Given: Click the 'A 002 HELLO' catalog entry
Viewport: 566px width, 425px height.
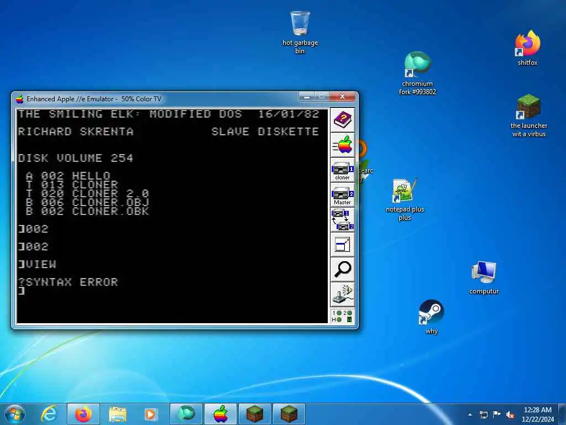Looking at the screenshot, I should [x=68, y=176].
